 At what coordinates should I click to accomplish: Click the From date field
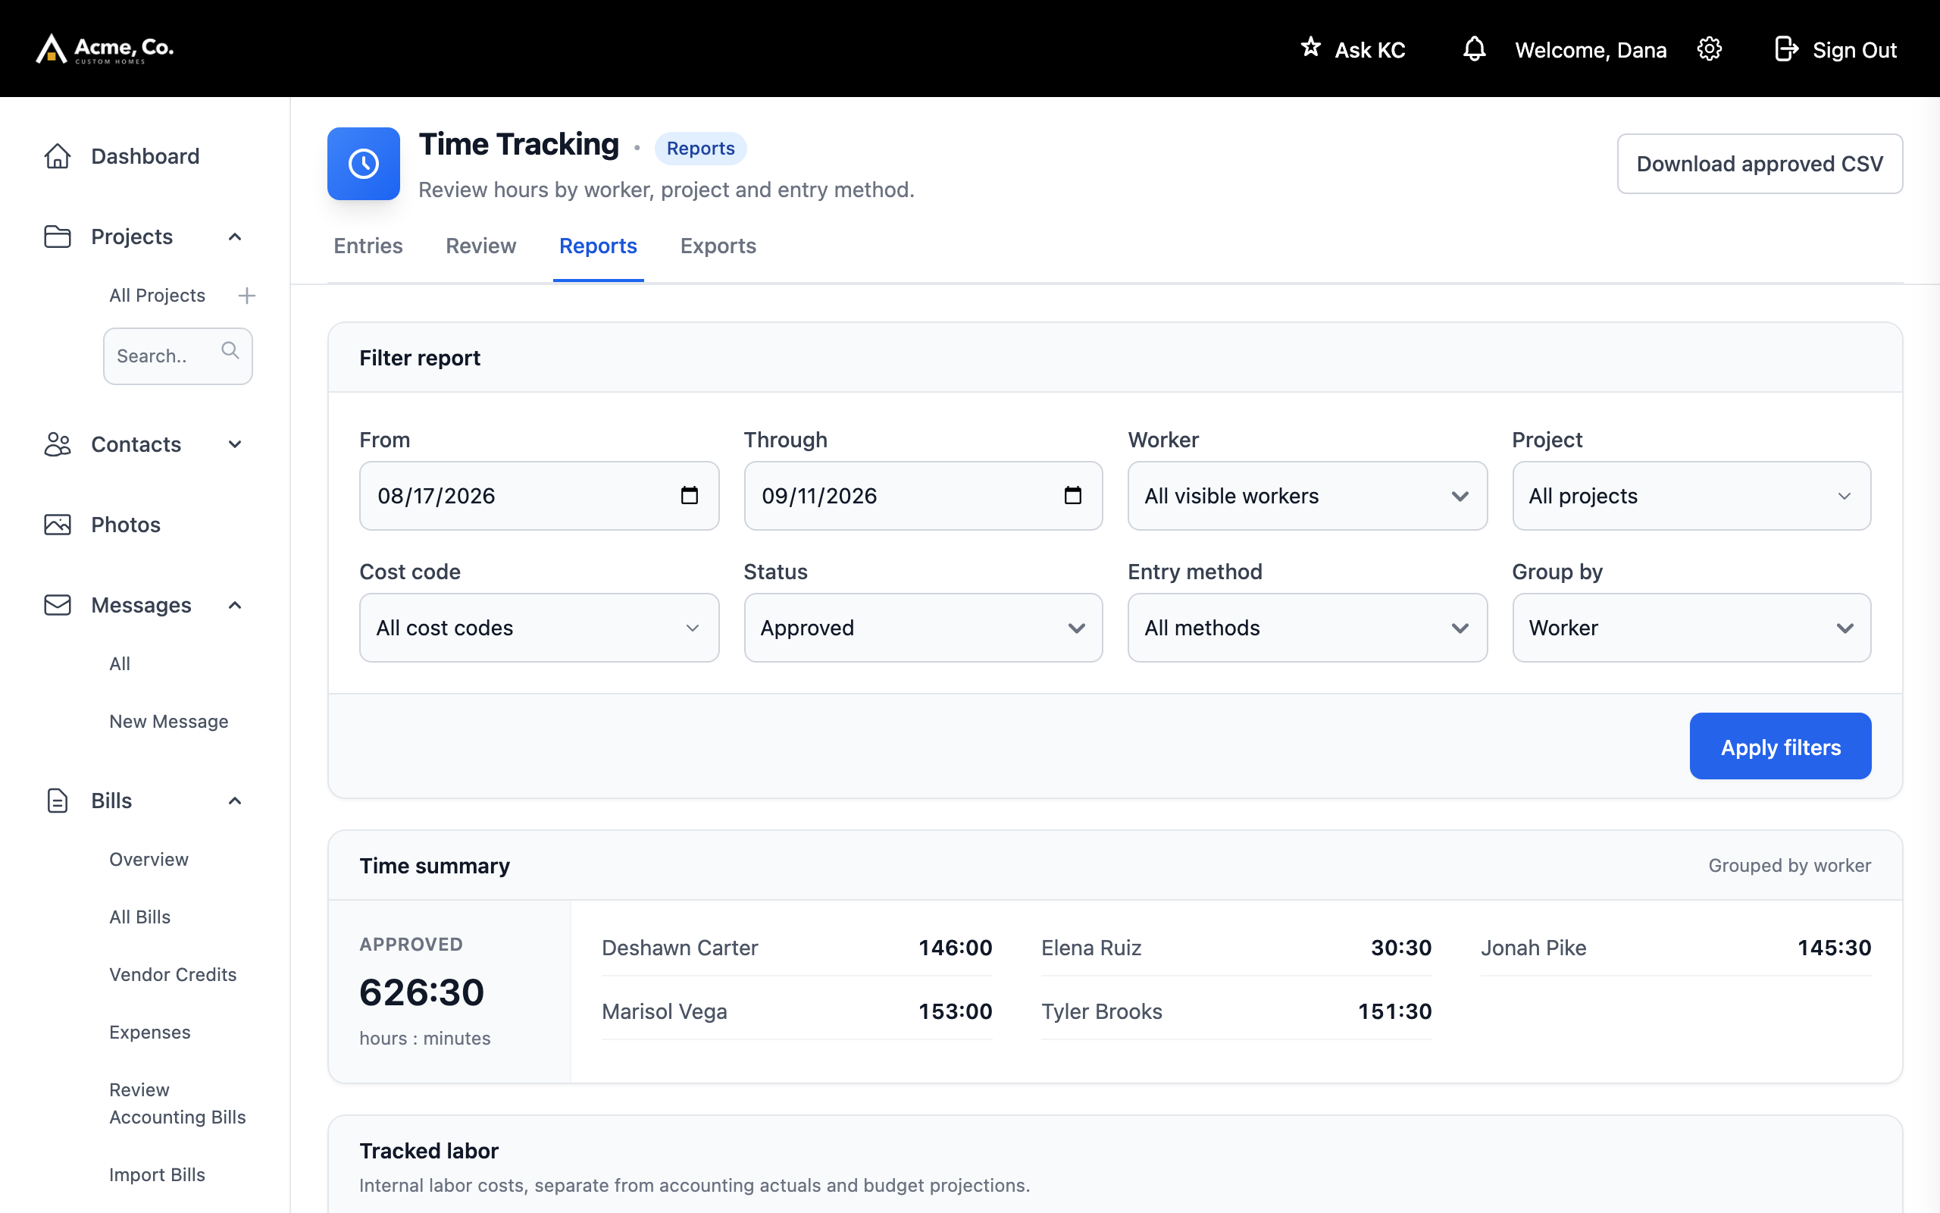tap(539, 496)
